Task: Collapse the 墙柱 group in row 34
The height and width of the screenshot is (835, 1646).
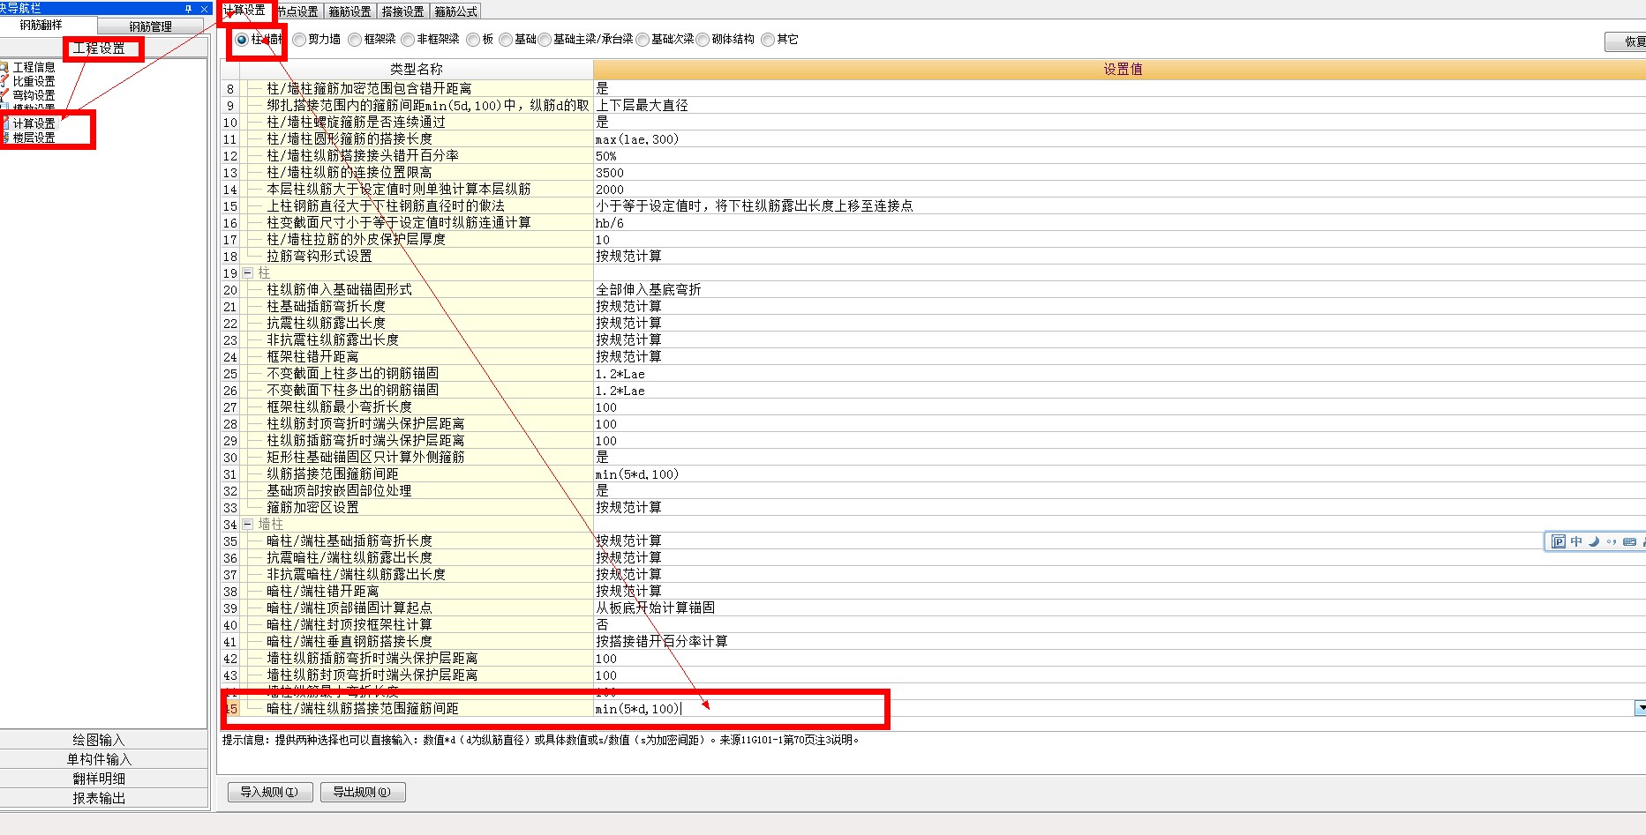Action: point(247,525)
